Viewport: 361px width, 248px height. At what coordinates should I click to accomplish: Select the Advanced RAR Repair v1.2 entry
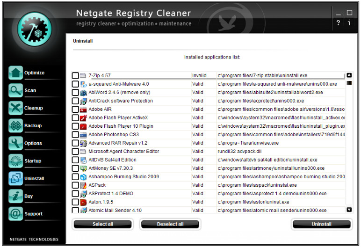tap(118, 143)
